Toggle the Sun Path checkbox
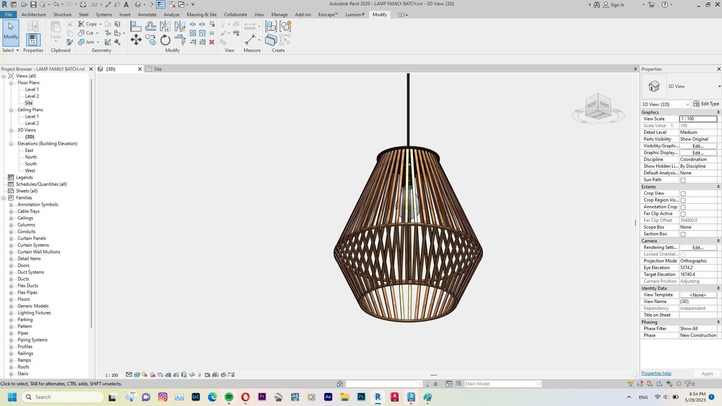 point(683,180)
